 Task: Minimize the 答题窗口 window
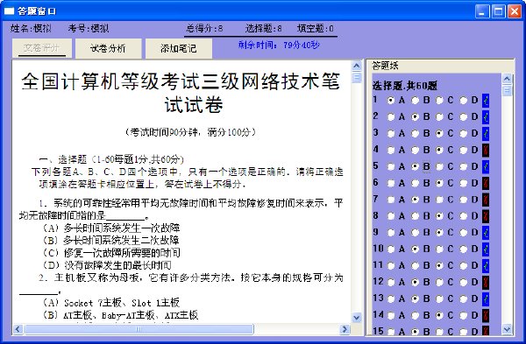pyautogui.click(x=482, y=11)
